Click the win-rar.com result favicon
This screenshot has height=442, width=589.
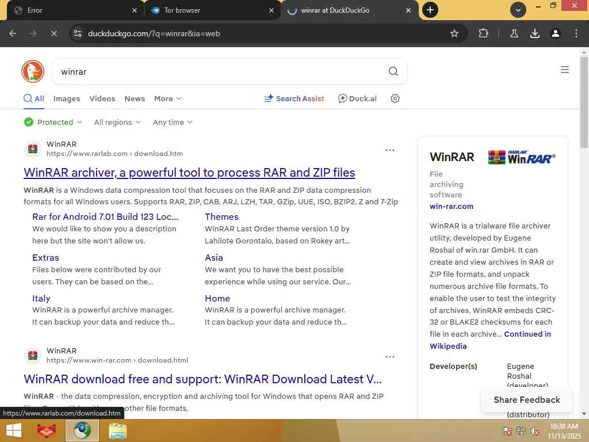tap(33, 355)
